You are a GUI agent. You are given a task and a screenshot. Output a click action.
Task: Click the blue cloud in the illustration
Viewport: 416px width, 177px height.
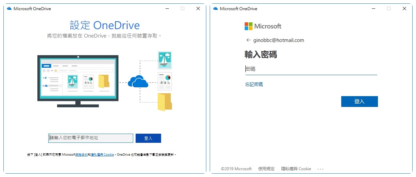click(138, 81)
